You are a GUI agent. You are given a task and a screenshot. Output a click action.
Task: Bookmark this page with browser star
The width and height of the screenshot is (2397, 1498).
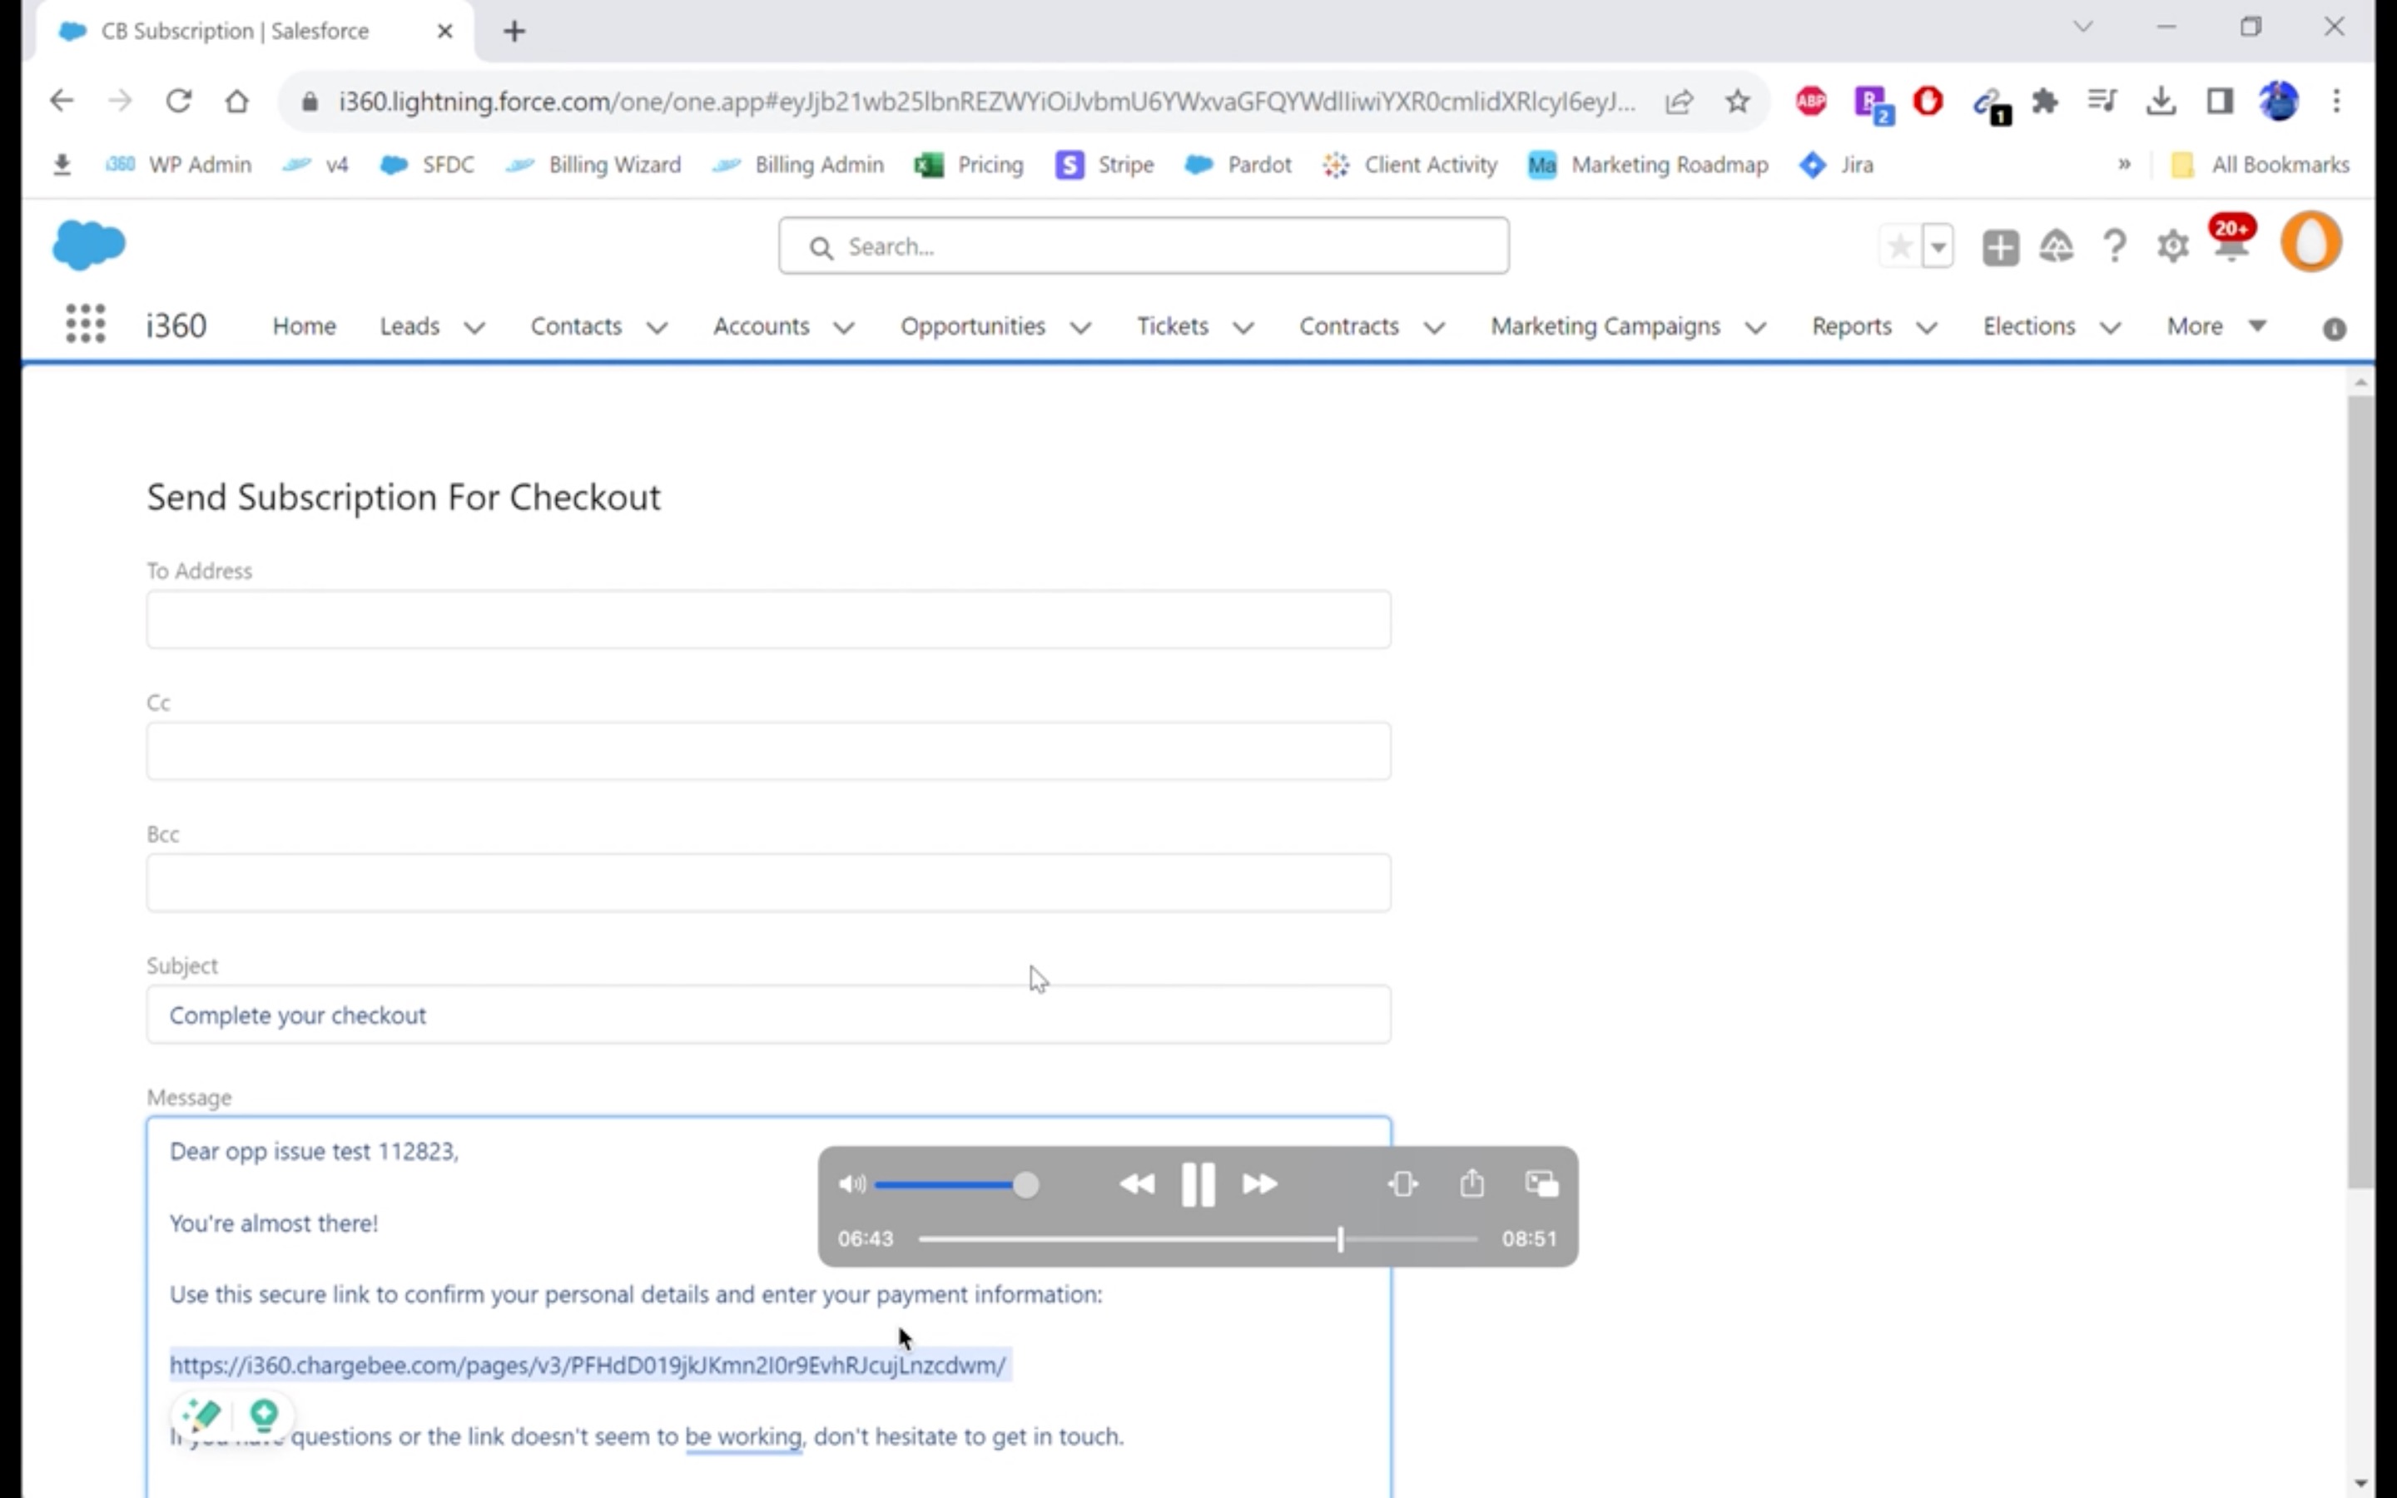click(x=1737, y=101)
